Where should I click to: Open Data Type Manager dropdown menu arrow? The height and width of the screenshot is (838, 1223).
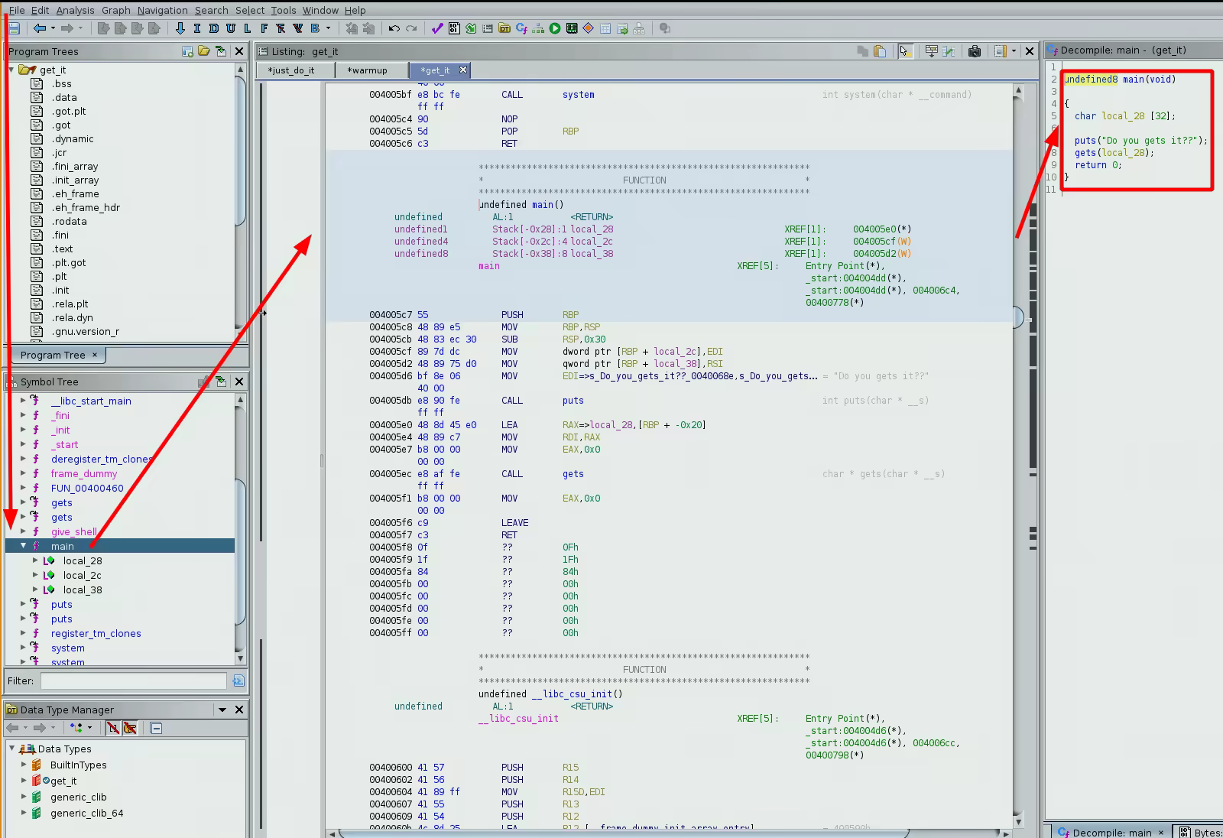tap(222, 710)
